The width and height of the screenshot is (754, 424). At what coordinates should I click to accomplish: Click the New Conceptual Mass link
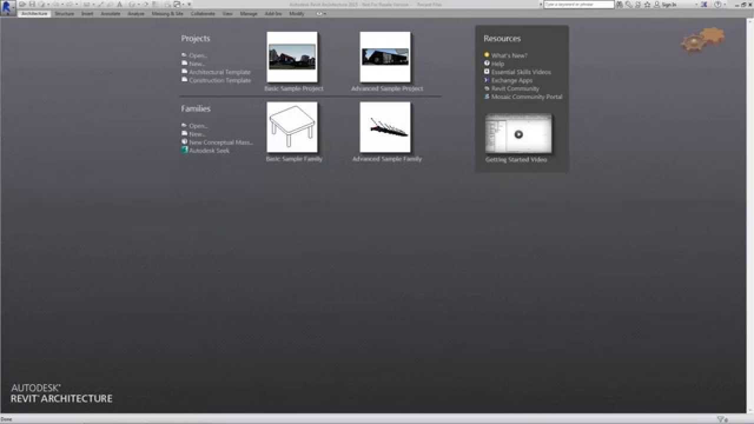tap(221, 143)
